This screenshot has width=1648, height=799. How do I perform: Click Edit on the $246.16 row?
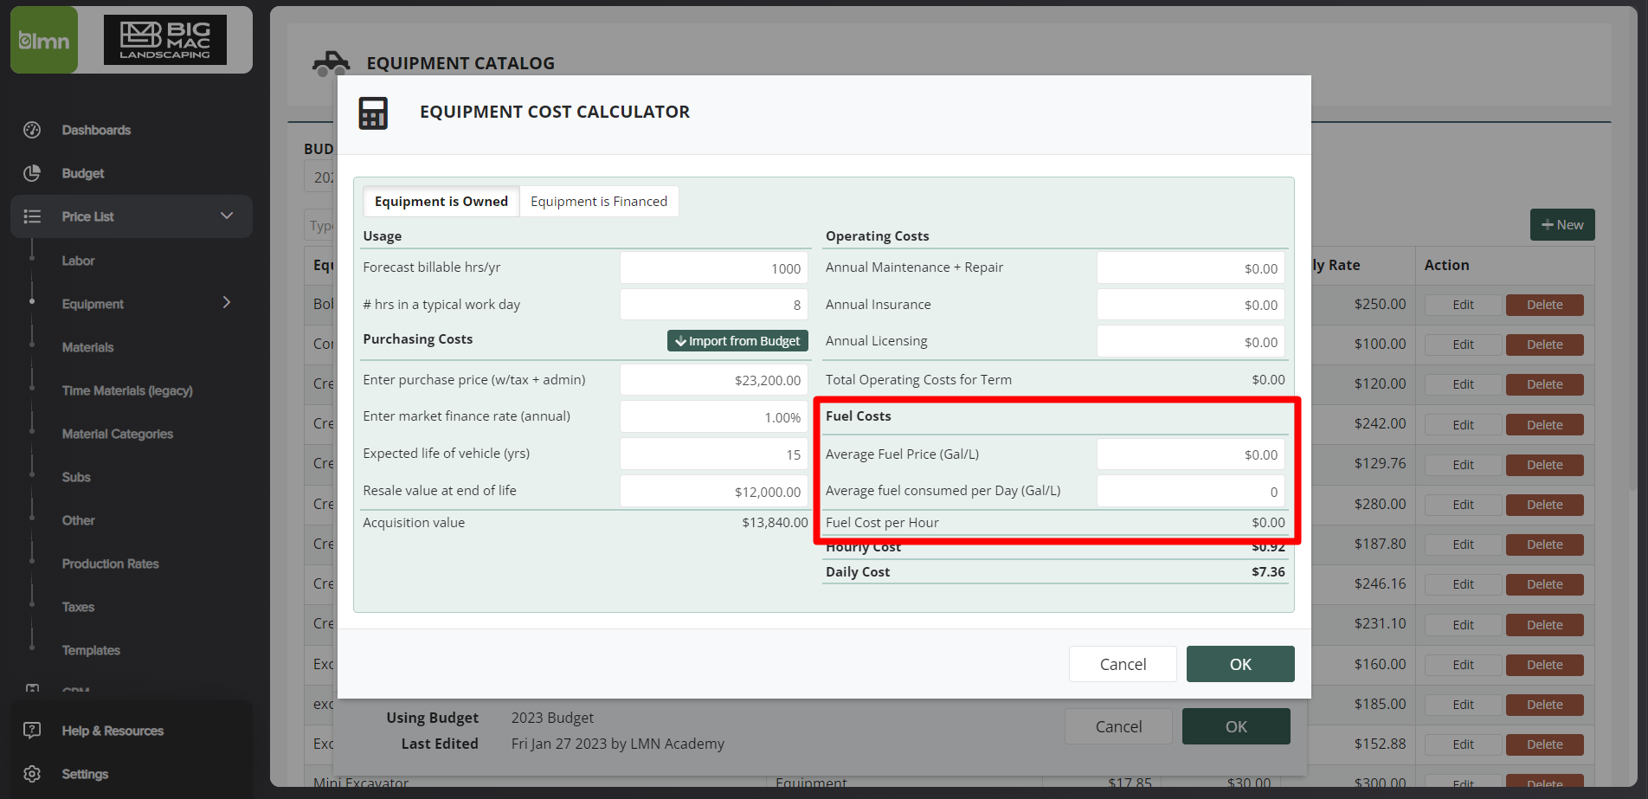pos(1463,584)
